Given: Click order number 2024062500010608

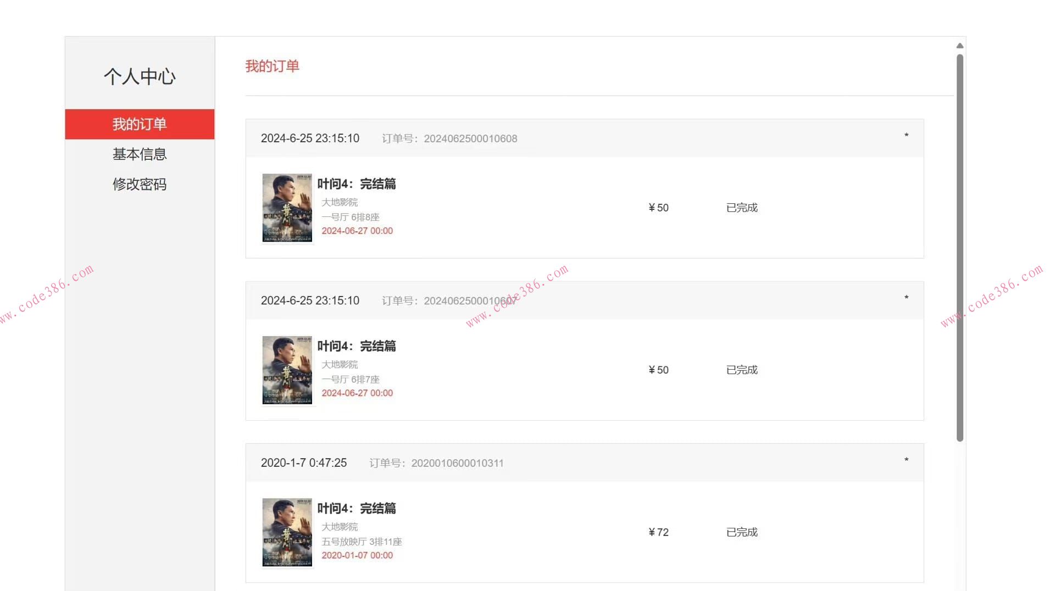Looking at the screenshot, I should tap(470, 138).
